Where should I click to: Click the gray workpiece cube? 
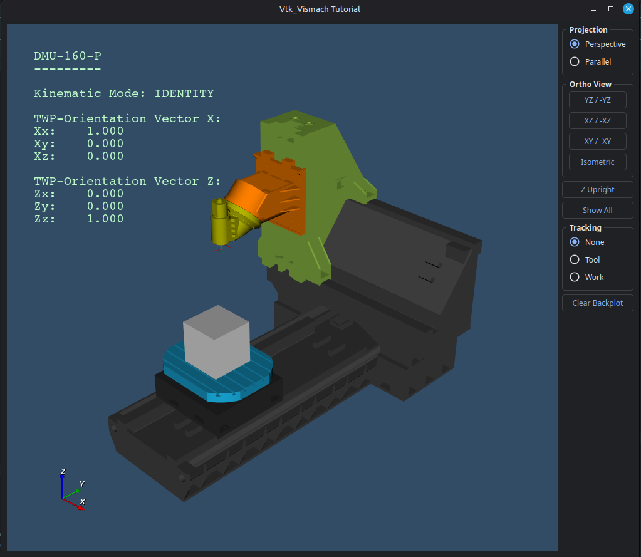(x=215, y=341)
